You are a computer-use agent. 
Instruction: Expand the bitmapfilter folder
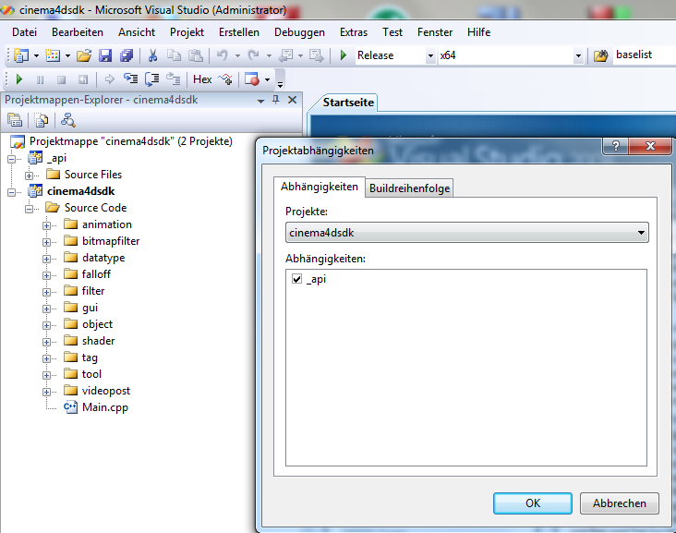pos(46,242)
